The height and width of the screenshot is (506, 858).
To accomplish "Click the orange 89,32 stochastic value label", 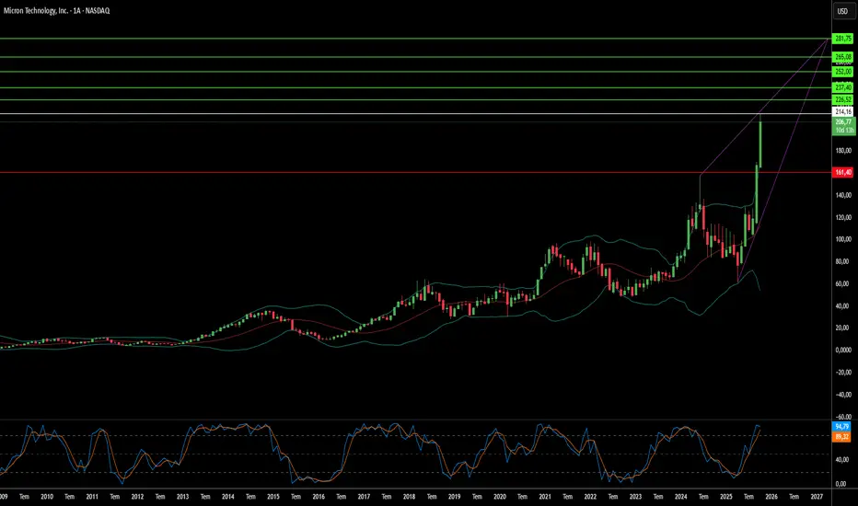I will [841, 437].
